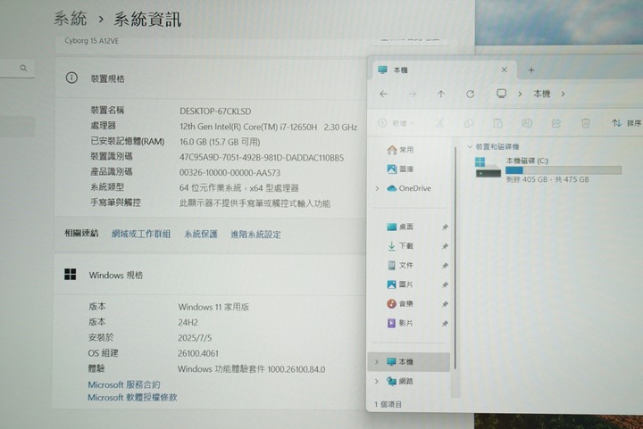The height and width of the screenshot is (429, 643).
Task: Click pin icon next to 影片
Action: pyautogui.click(x=445, y=324)
